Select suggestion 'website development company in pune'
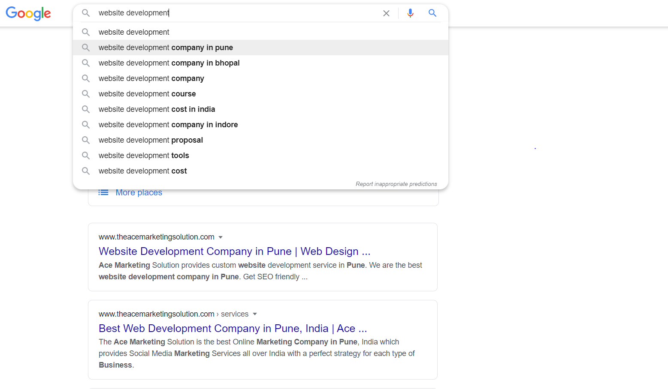668x389 pixels. tap(260, 48)
